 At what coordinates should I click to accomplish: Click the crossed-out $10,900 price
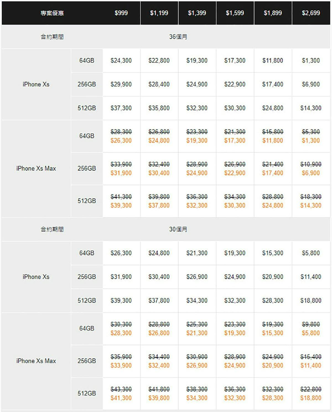[x=311, y=164]
